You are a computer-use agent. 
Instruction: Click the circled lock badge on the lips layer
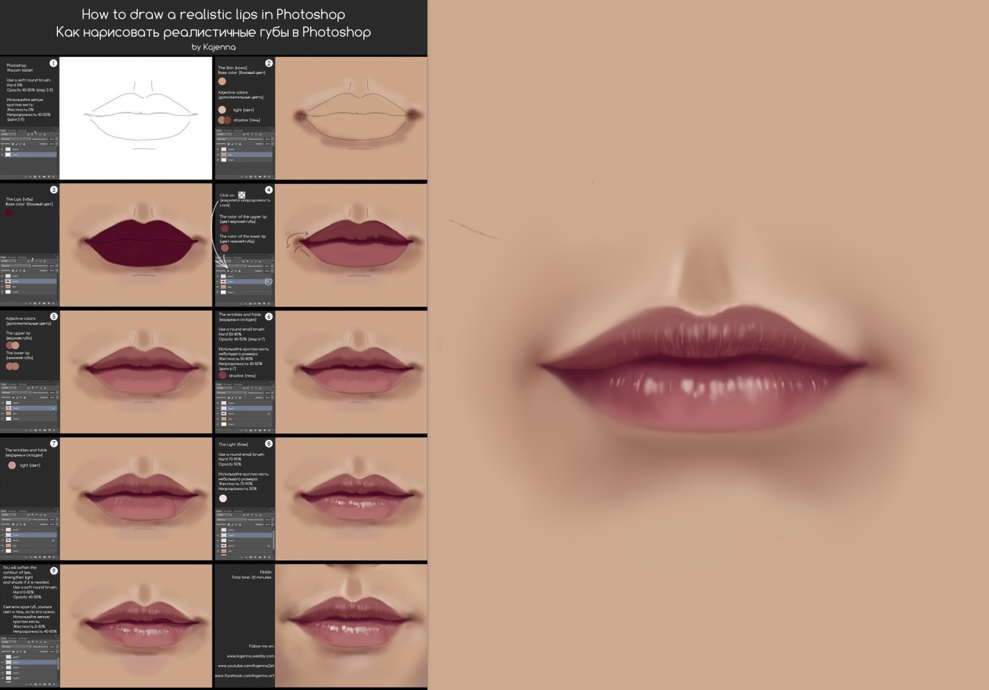point(268,282)
